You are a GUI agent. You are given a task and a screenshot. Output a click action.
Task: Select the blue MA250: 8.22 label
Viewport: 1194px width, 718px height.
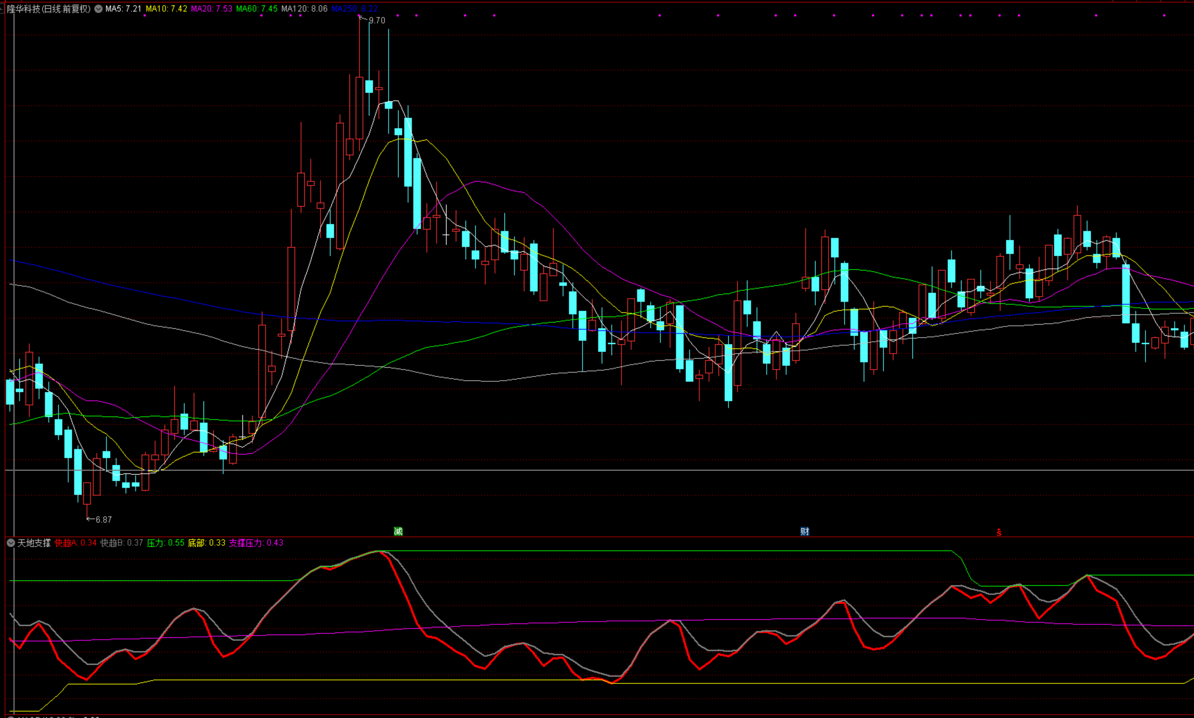click(354, 9)
